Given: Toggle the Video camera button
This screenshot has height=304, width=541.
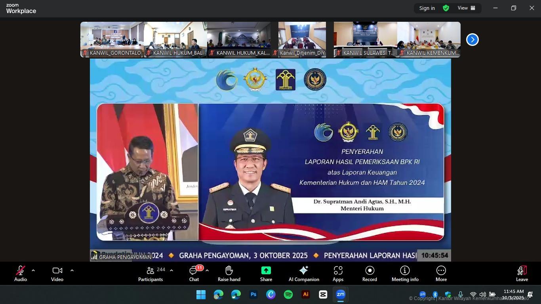Looking at the screenshot, I should (57, 274).
